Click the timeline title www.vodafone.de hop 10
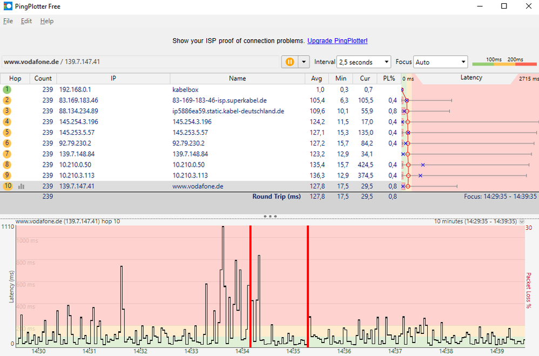This screenshot has height=356, width=539. [x=68, y=222]
